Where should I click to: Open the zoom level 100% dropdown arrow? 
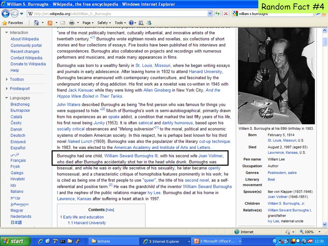319,232
